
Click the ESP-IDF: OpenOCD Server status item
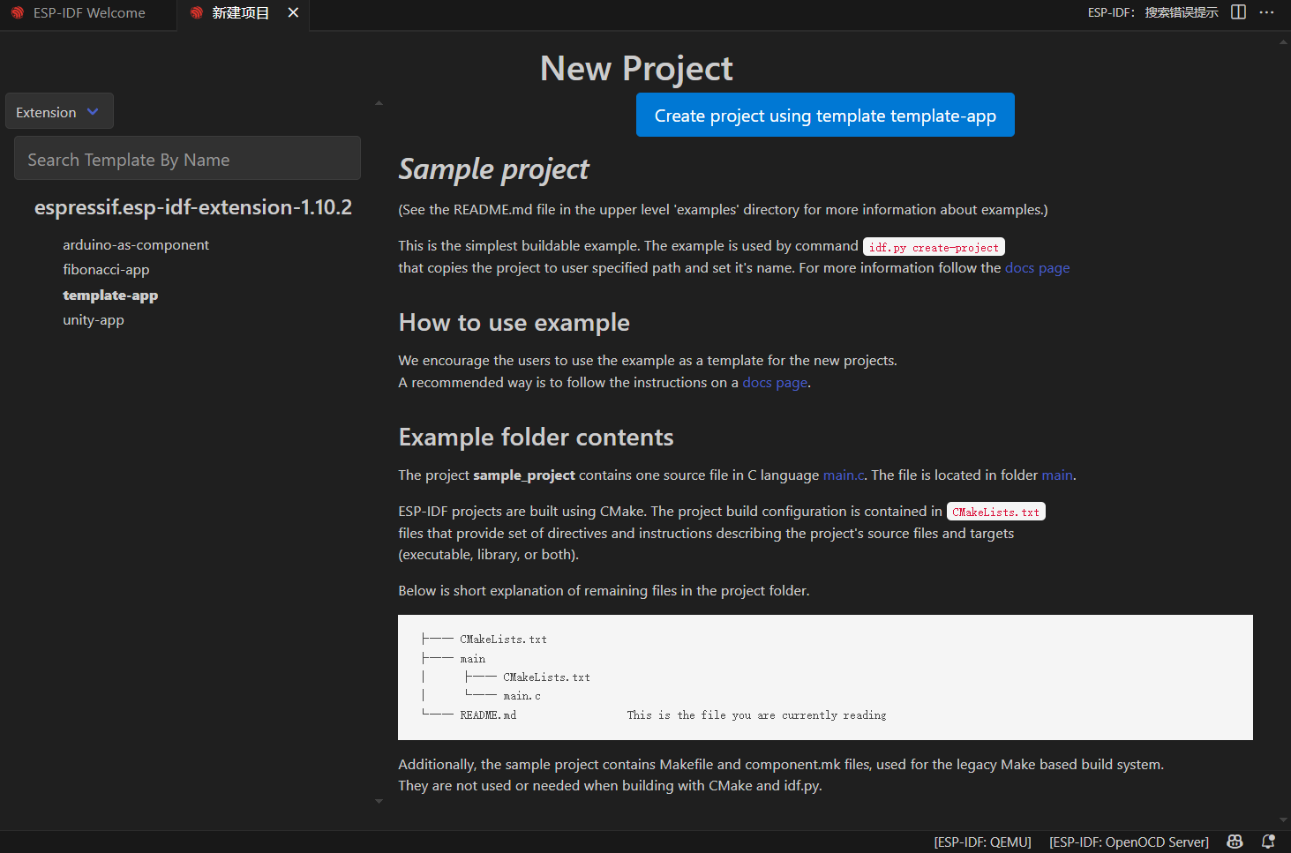tap(1129, 842)
